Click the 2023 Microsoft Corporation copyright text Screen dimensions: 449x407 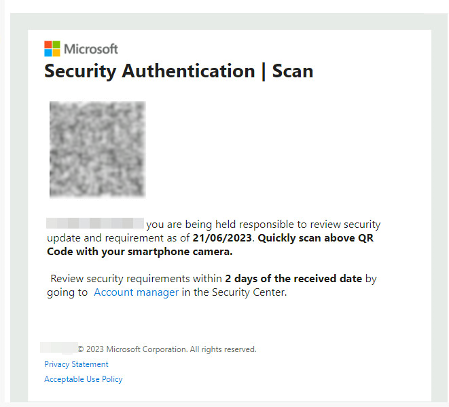pos(136,349)
